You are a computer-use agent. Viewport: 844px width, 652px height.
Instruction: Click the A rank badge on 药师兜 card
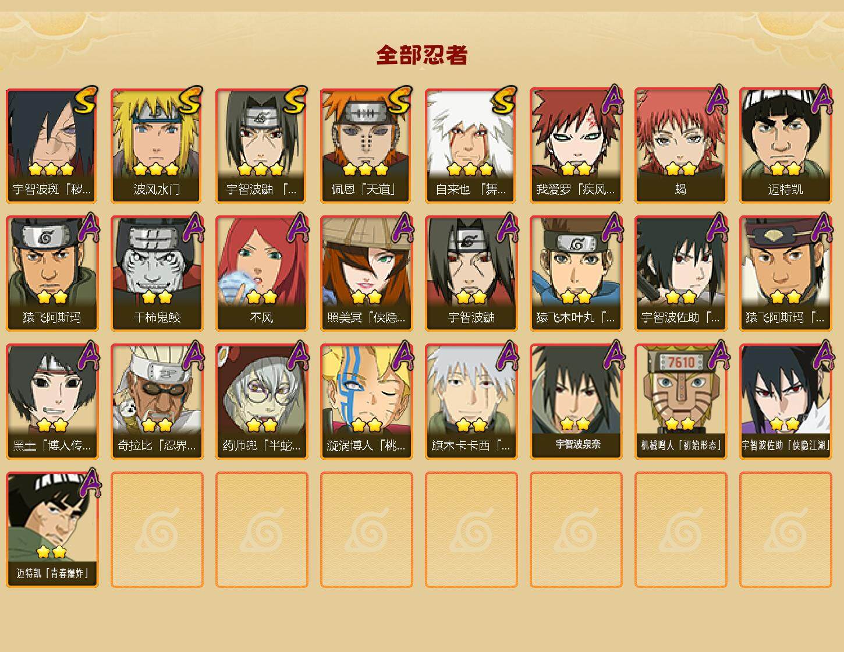(297, 356)
